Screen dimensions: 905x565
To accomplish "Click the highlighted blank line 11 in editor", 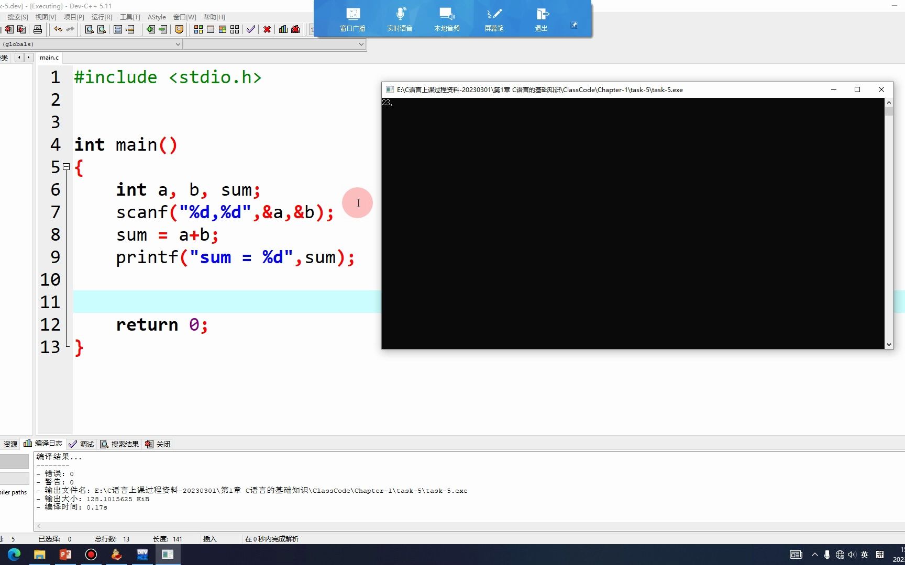I will click(x=227, y=302).
